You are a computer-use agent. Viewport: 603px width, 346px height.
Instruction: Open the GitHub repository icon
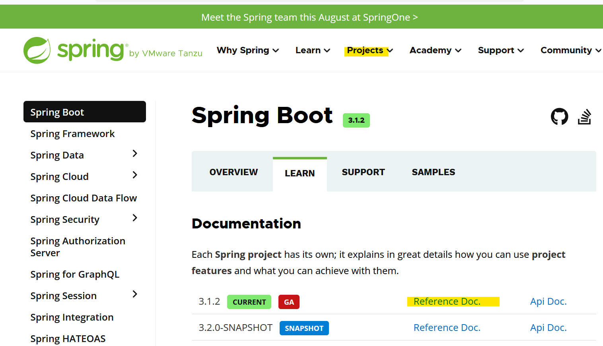[559, 116]
